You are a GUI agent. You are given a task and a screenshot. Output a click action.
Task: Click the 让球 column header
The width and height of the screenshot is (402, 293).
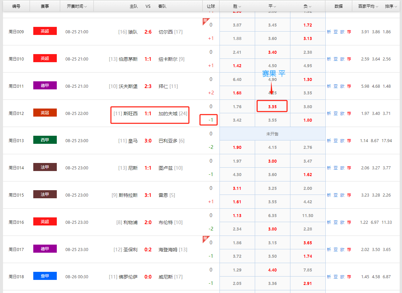pyautogui.click(x=211, y=6)
